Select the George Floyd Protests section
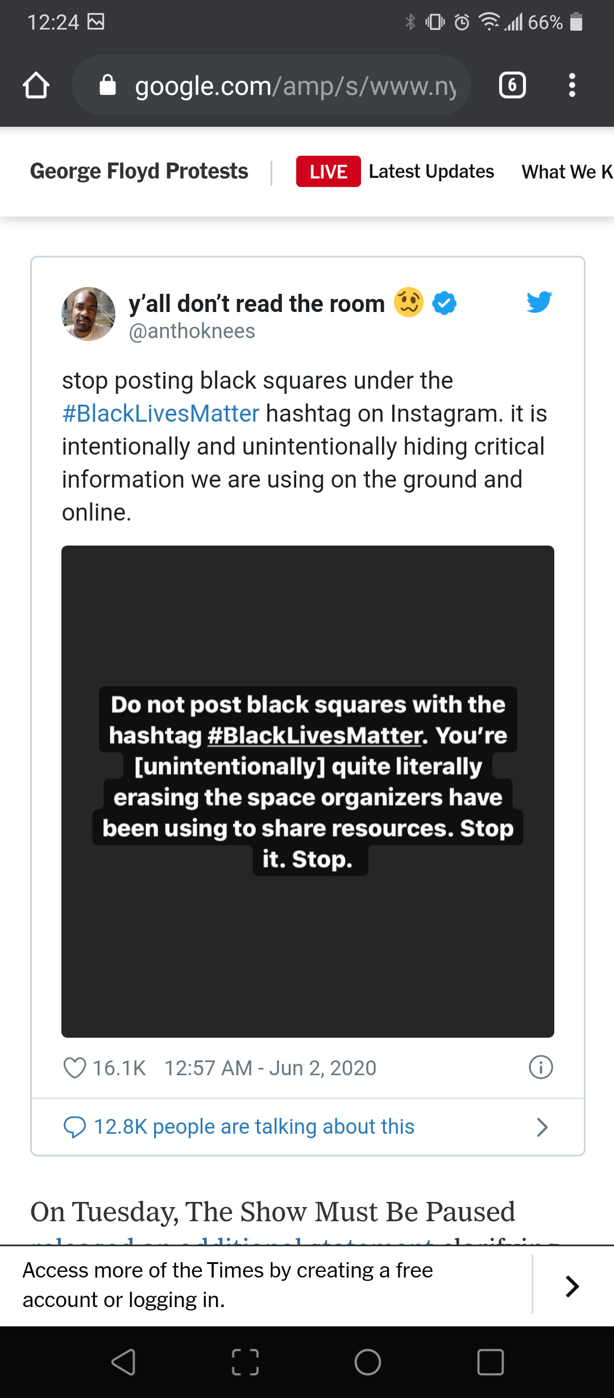This screenshot has width=614, height=1398. pos(139,171)
